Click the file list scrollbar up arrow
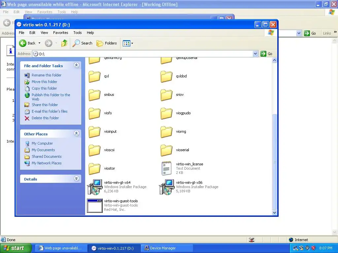This screenshot has height=253, width=338. [x=274, y=60]
